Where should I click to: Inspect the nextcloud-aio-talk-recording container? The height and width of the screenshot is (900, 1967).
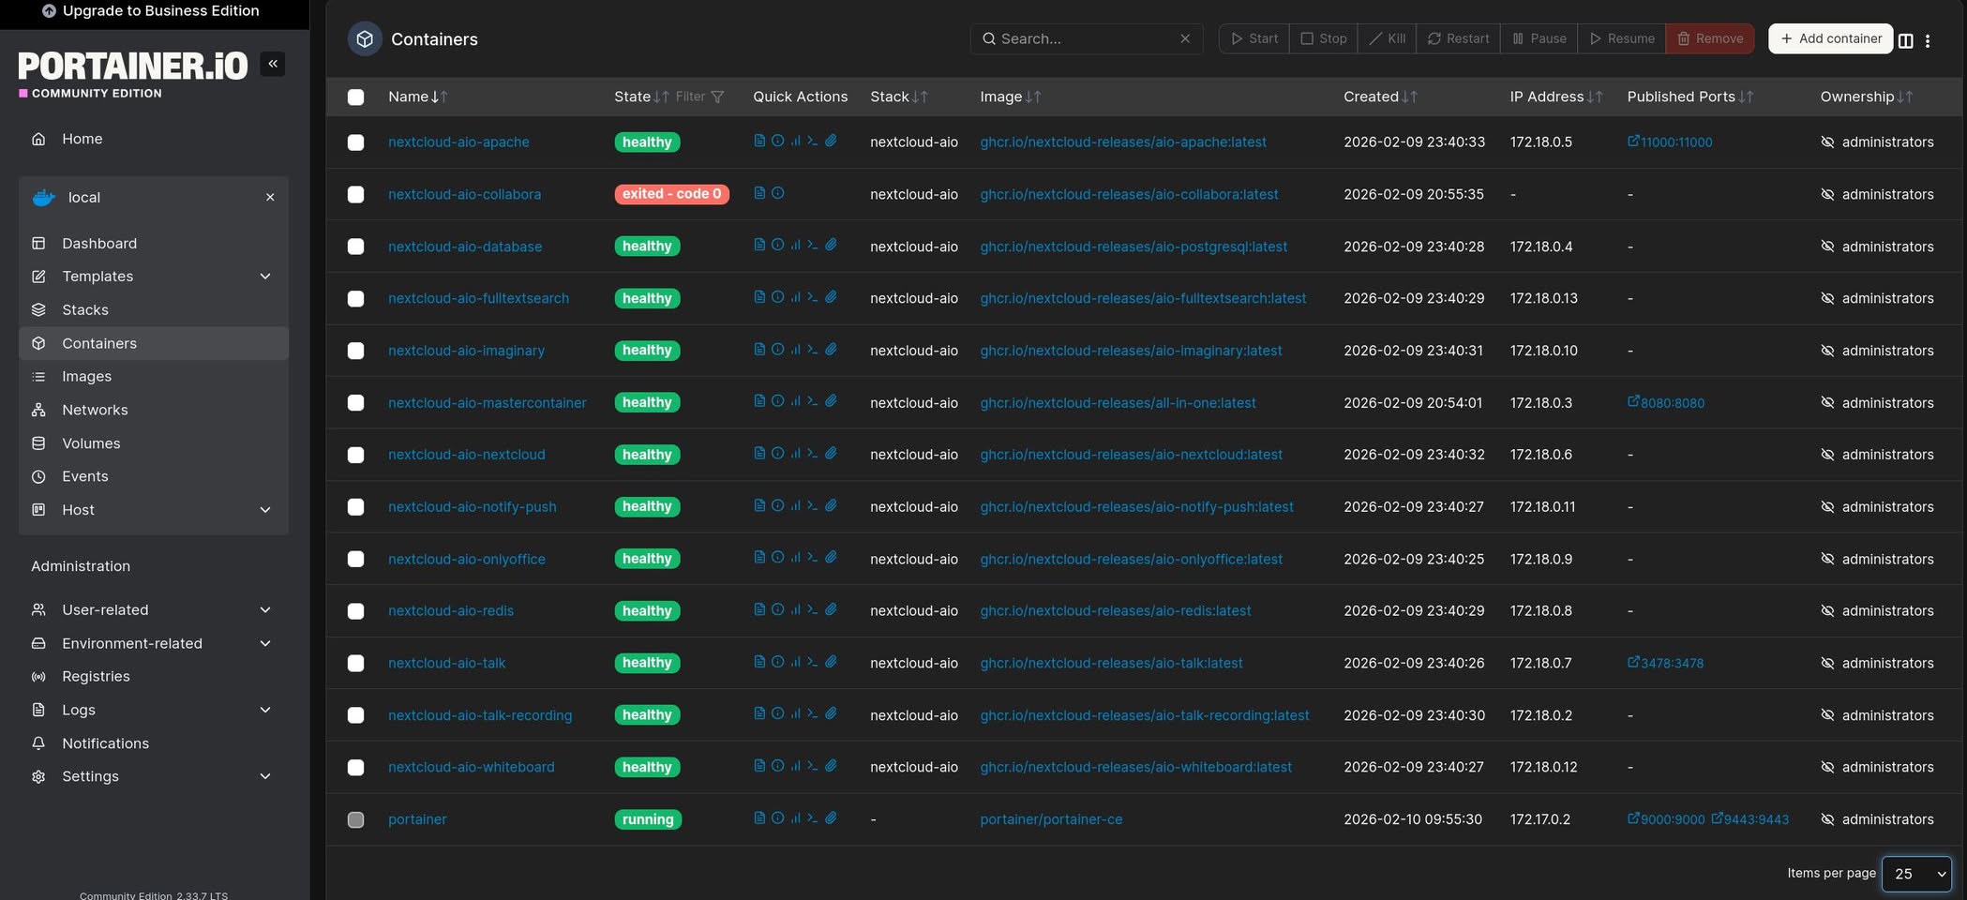click(777, 713)
